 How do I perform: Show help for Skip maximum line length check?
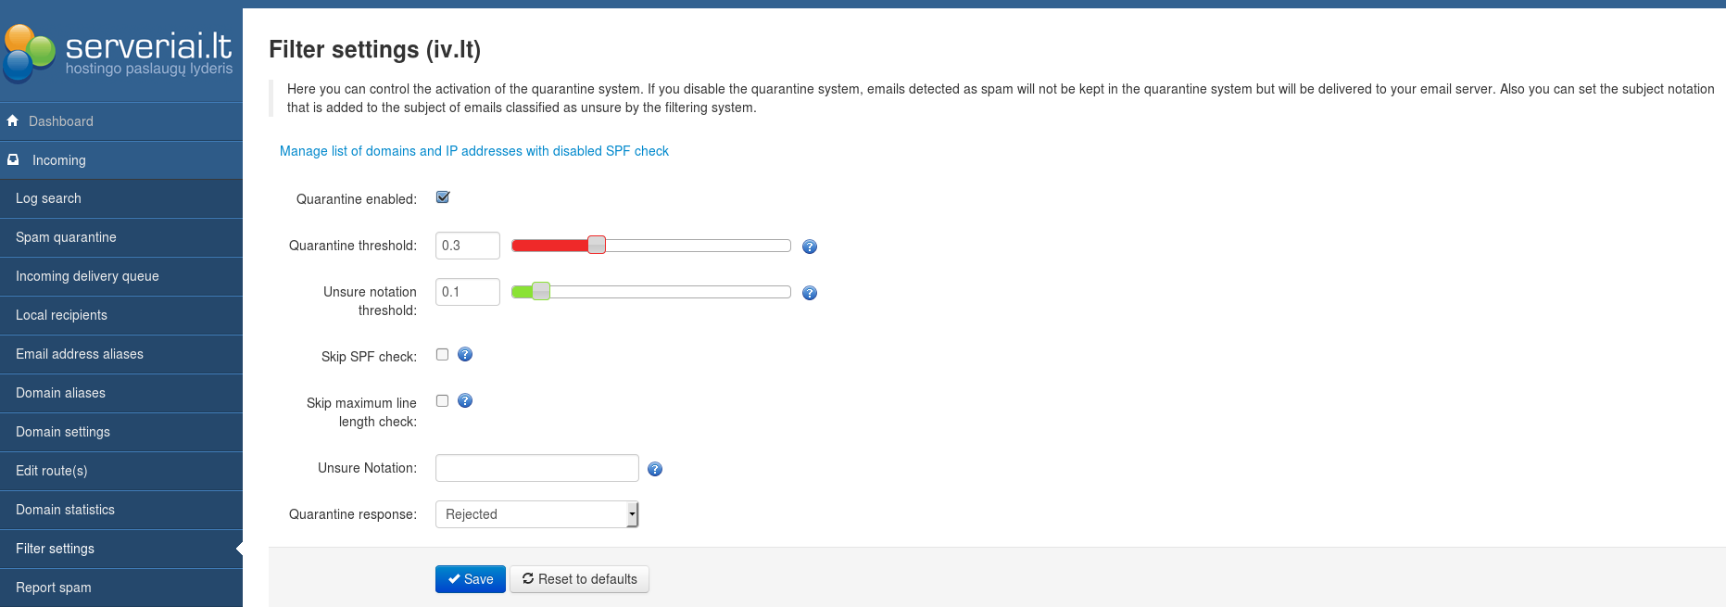pos(465,401)
